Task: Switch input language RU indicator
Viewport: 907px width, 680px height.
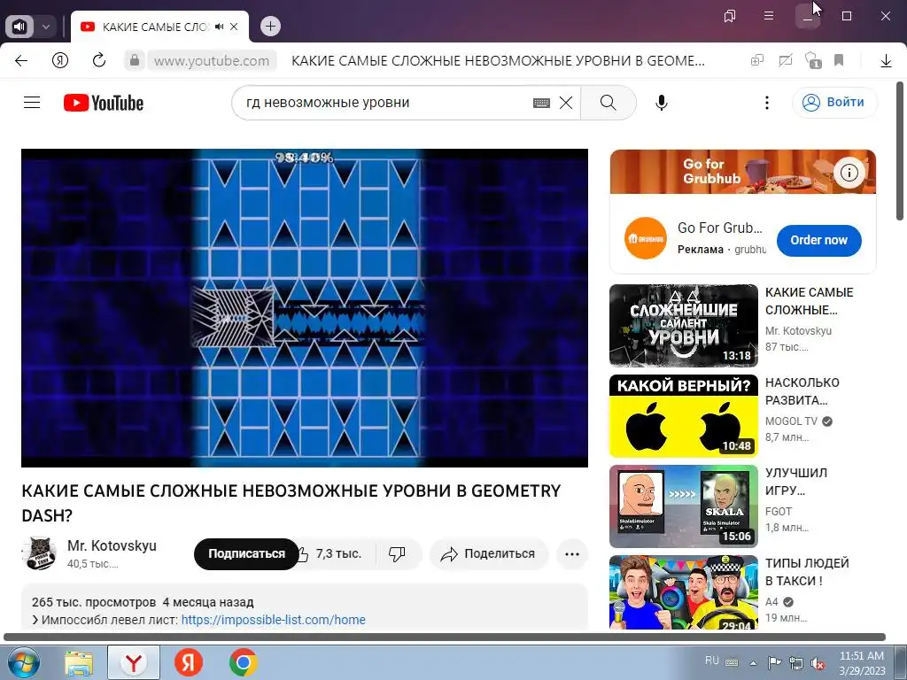Action: [712, 661]
